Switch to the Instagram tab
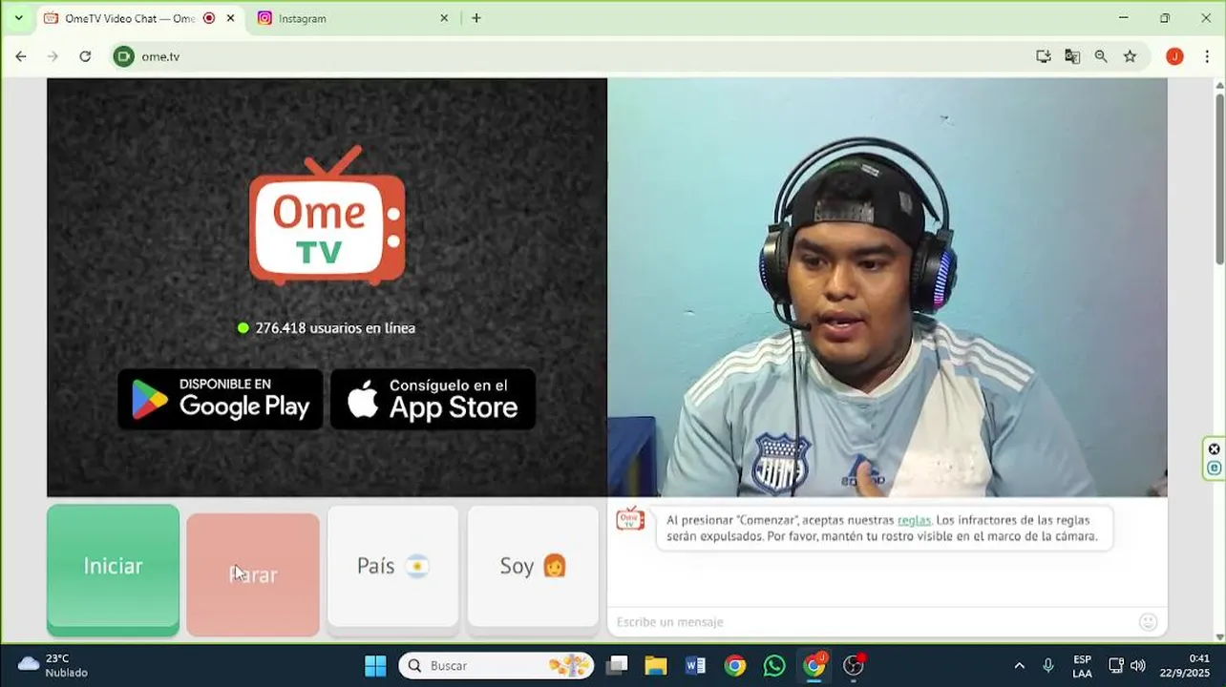 [x=351, y=18]
